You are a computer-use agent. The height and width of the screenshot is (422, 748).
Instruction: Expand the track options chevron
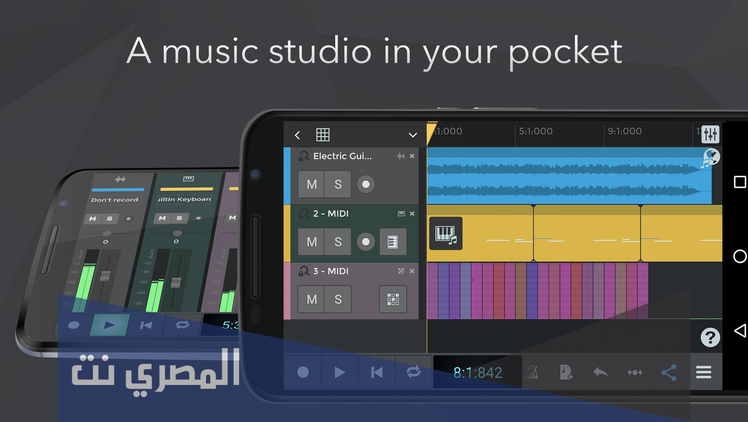[x=412, y=135]
